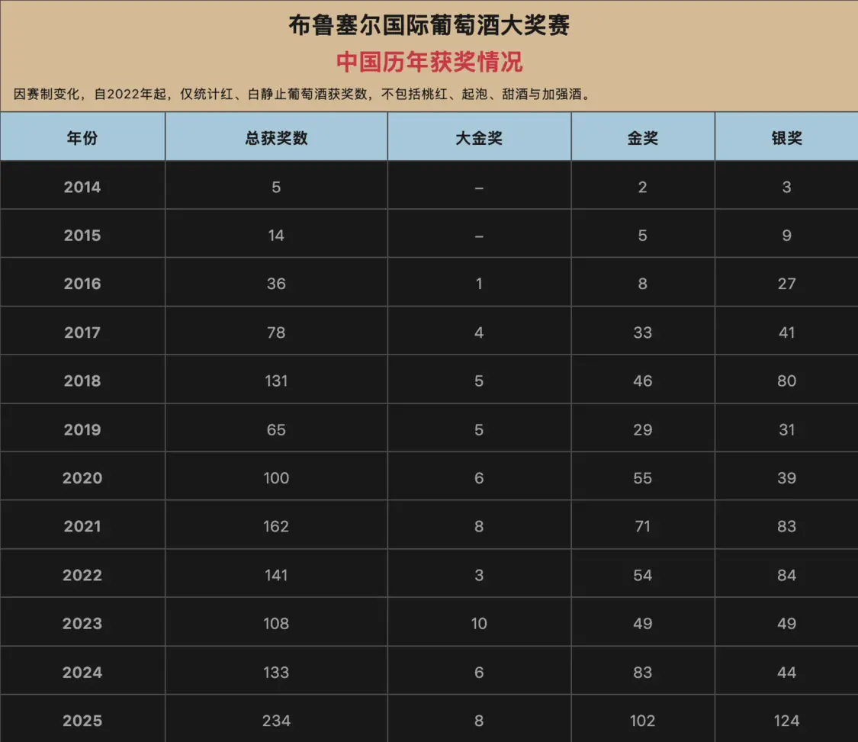Screen dimensions: 858x742
Task: Select 2017 金奖 value 33
Action: pyautogui.click(x=642, y=332)
